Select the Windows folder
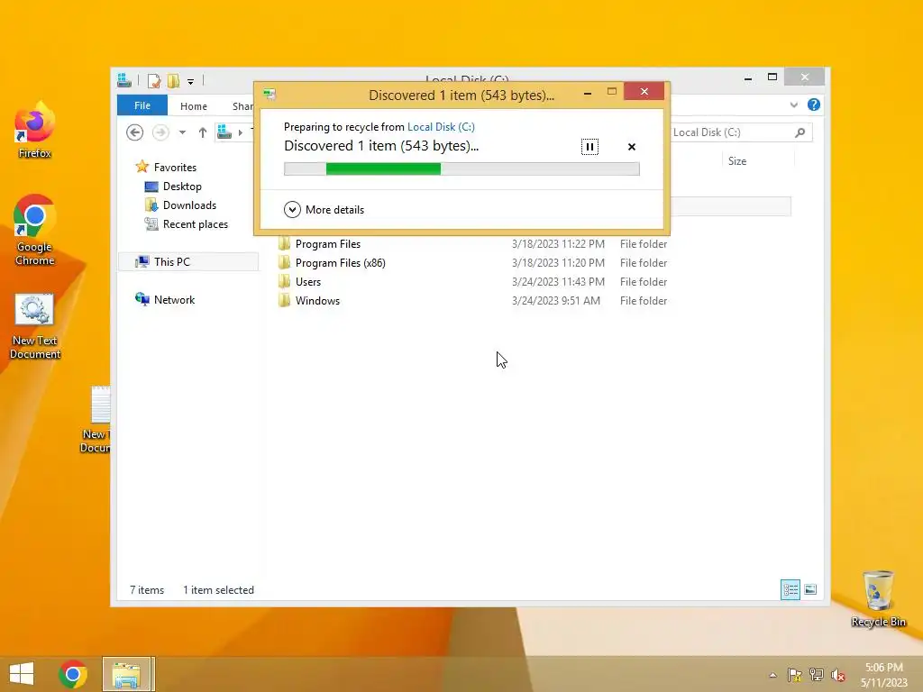This screenshot has width=923, height=692. (x=317, y=300)
